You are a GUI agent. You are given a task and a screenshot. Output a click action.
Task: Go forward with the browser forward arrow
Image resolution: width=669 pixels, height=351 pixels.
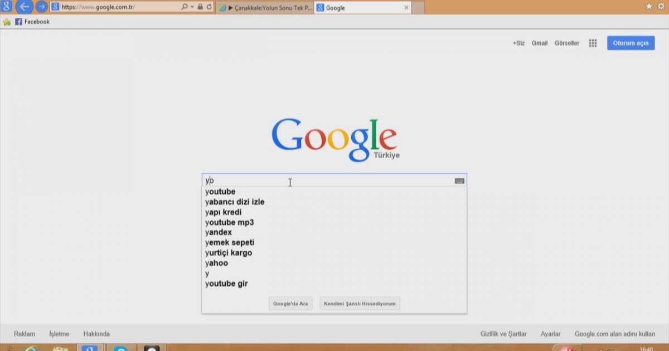(41, 7)
